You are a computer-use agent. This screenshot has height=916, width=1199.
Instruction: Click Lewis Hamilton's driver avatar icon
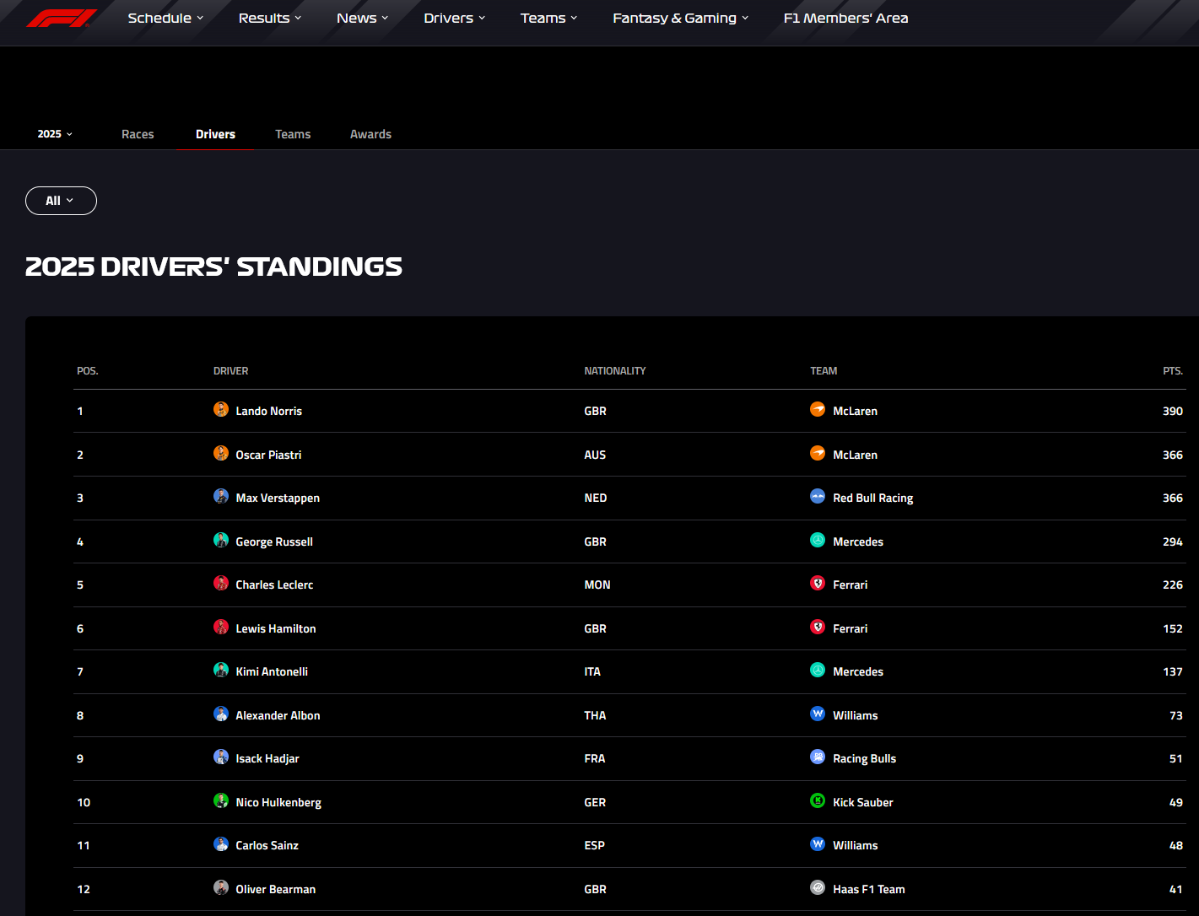(221, 628)
